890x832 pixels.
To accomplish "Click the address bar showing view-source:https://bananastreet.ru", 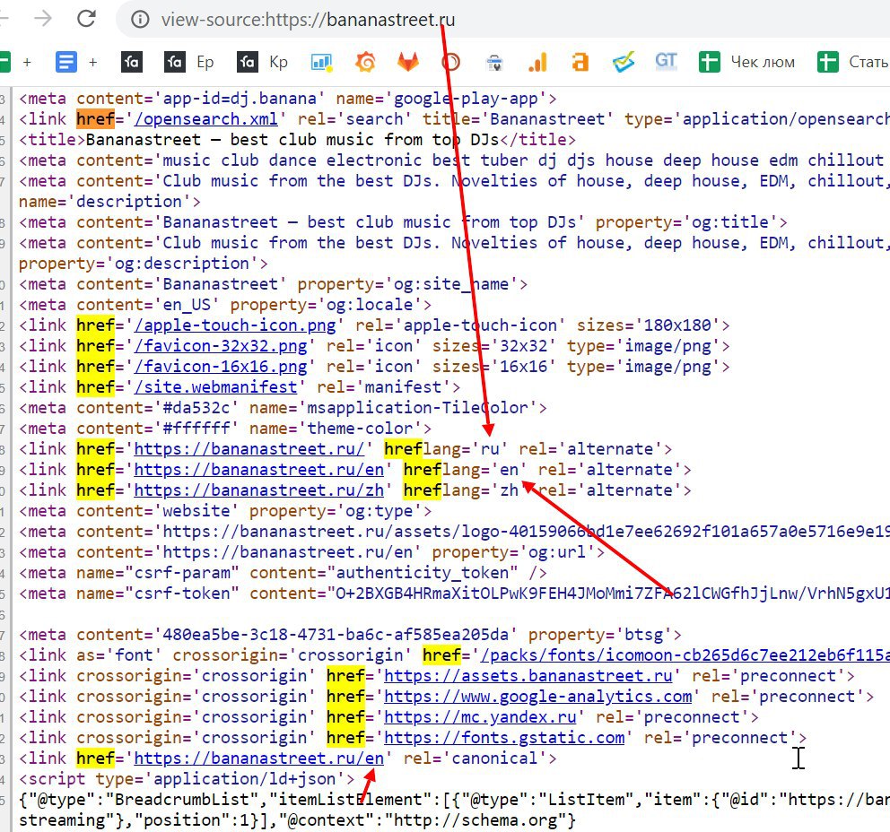I will pos(308,20).
